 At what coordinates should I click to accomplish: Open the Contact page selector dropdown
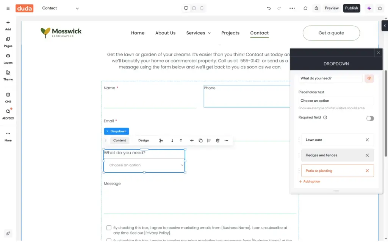coord(61,8)
